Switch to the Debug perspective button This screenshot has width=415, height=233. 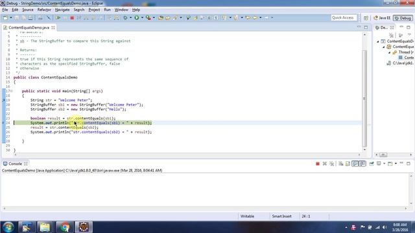(403, 18)
